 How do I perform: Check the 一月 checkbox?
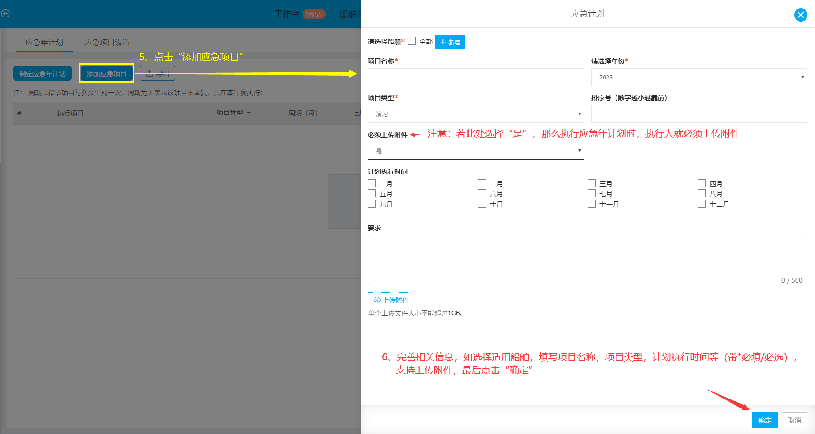pyautogui.click(x=372, y=183)
